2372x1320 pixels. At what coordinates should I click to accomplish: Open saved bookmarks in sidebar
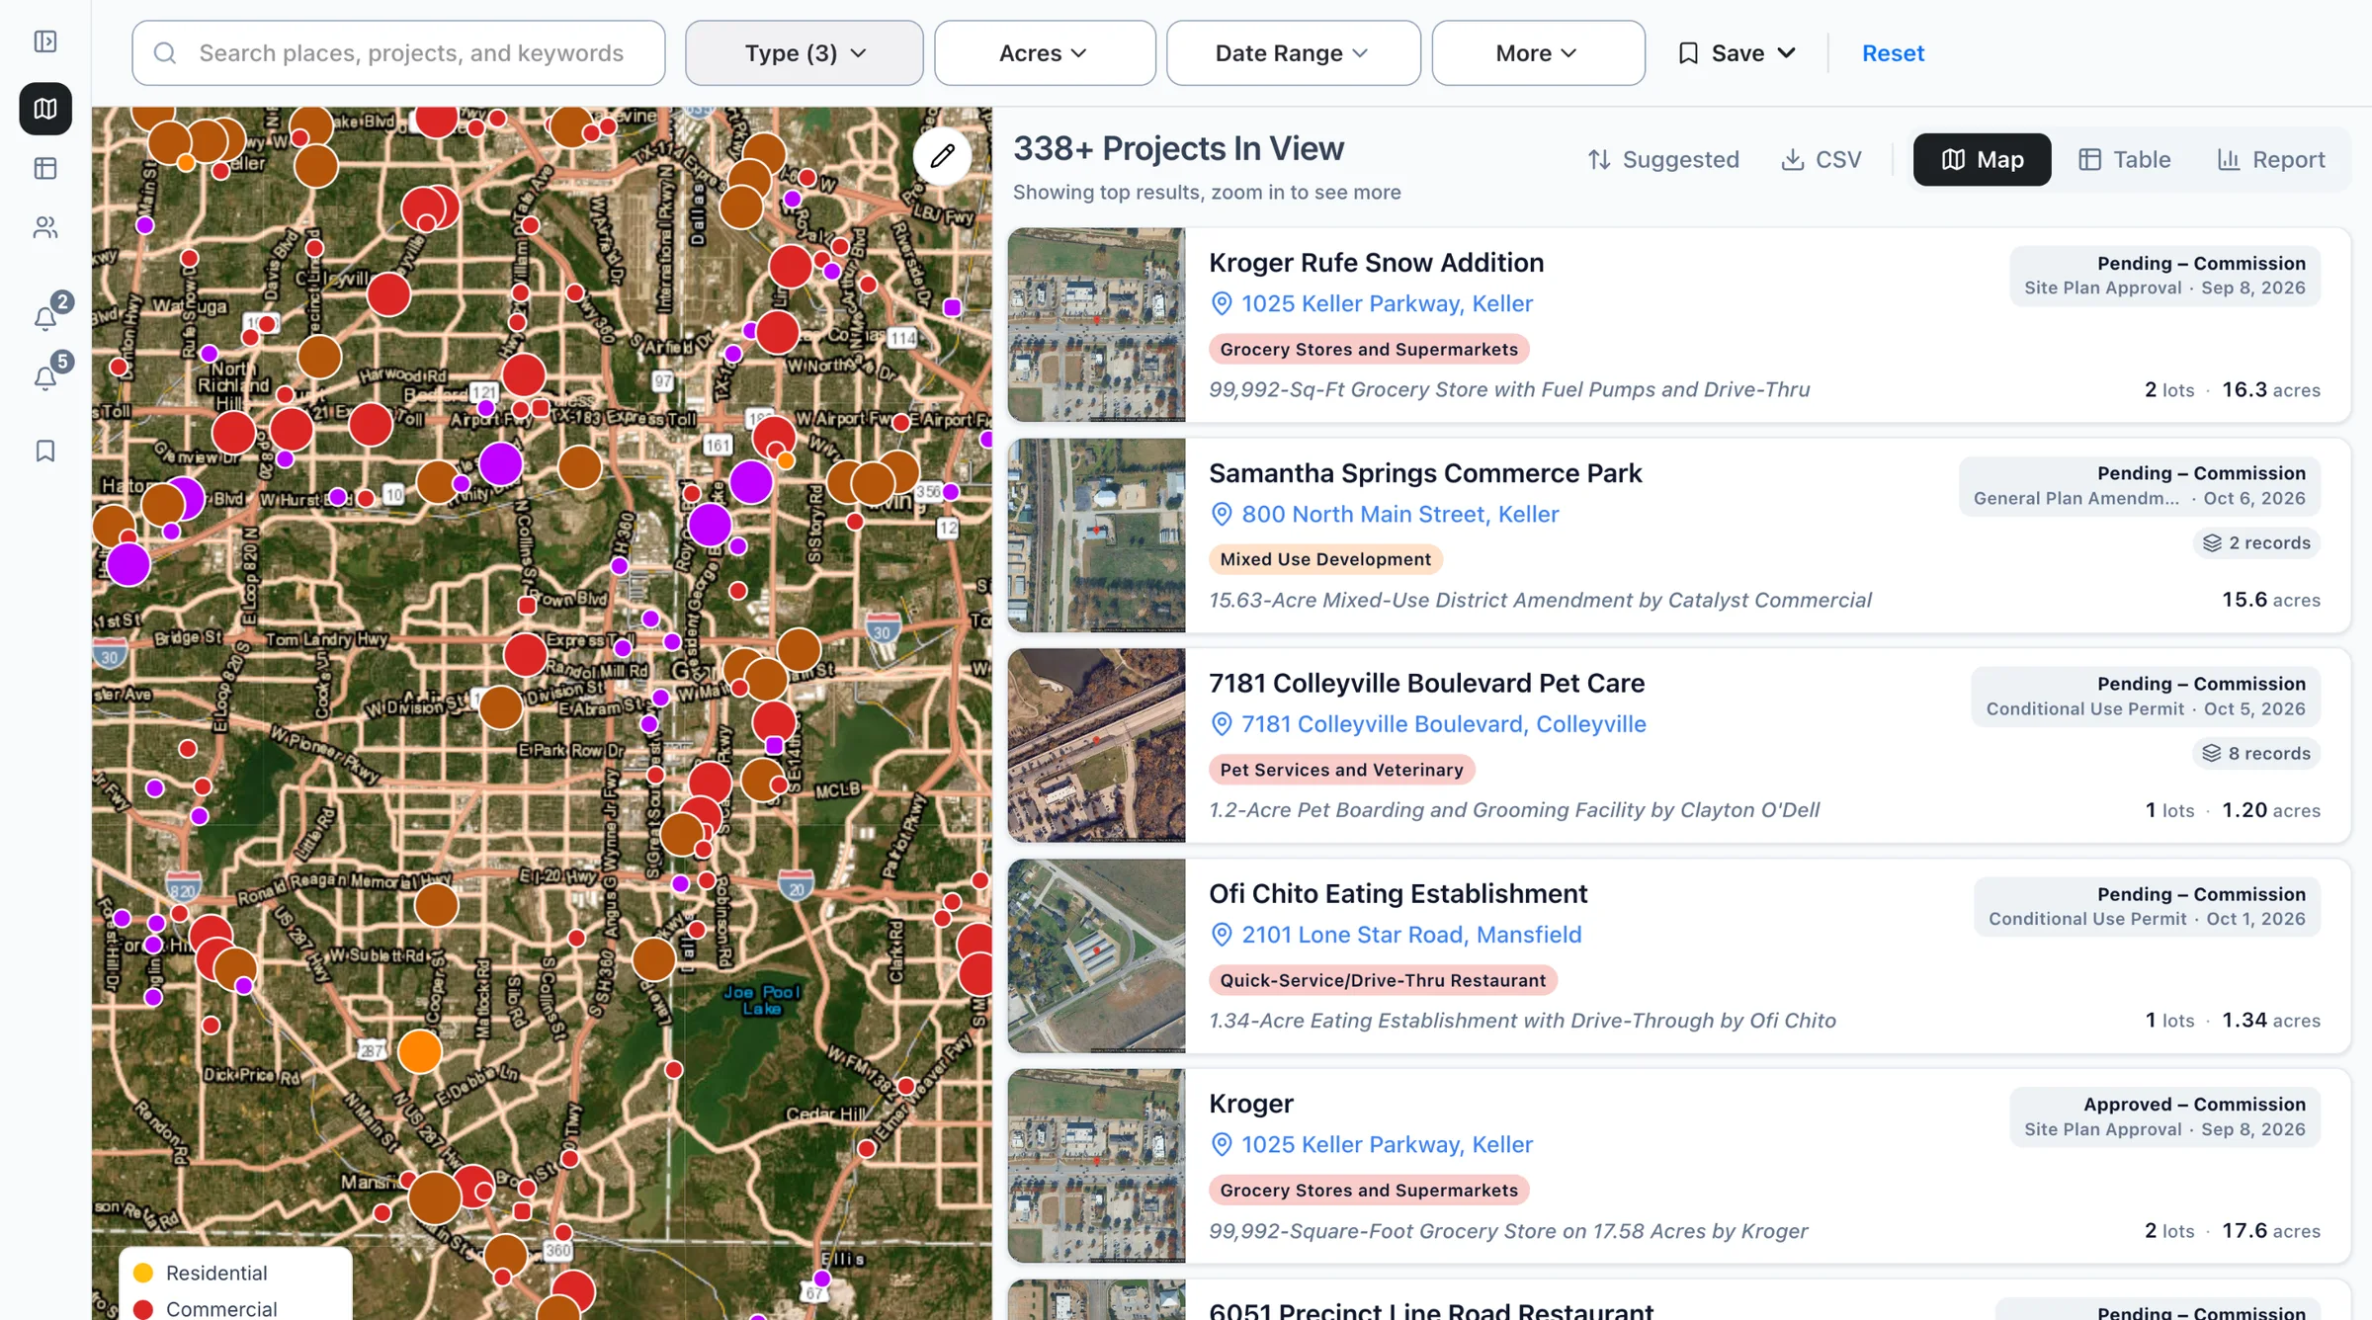point(45,452)
